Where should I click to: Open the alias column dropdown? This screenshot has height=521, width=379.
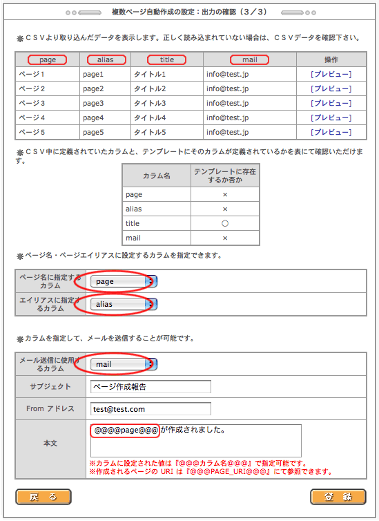[124, 304]
